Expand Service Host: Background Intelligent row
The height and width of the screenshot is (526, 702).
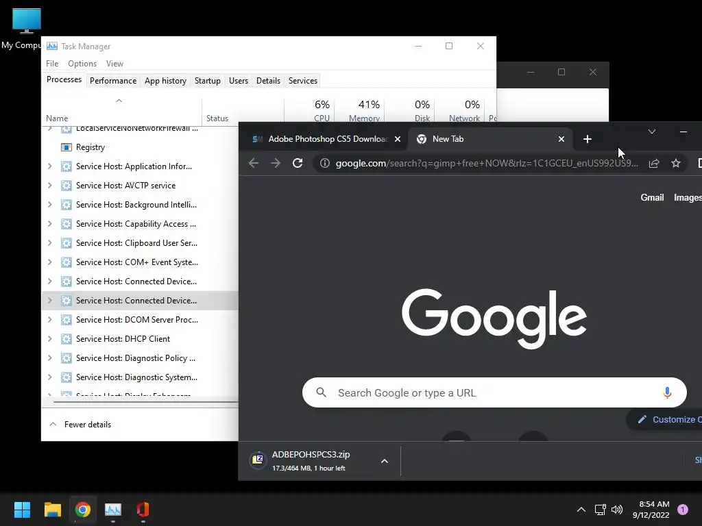[49, 205]
